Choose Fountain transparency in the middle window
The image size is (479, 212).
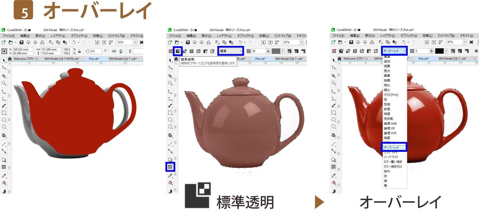(186, 51)
